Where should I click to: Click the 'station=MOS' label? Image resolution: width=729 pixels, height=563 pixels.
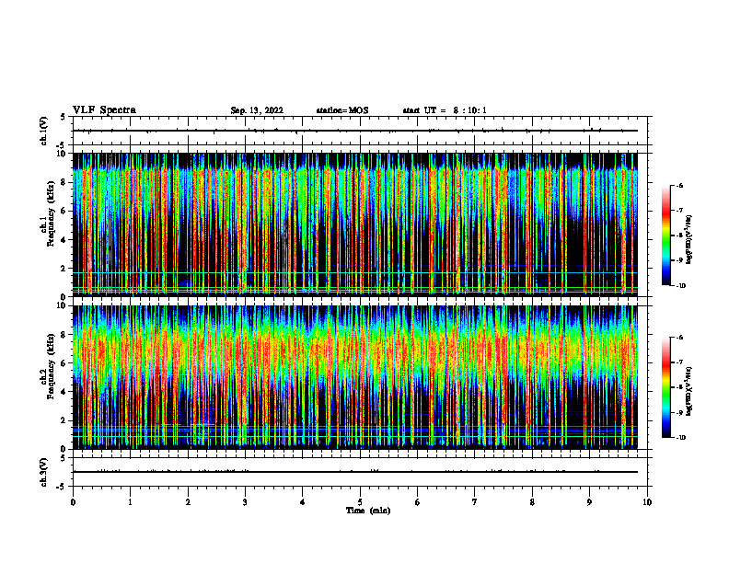(342, 110)
